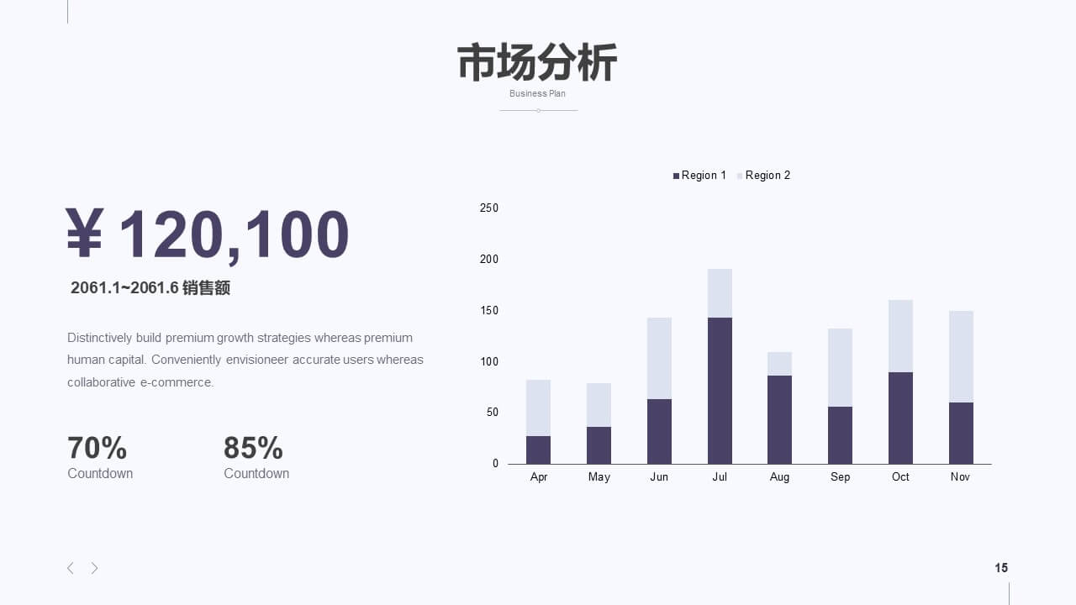The width and height of the screenshot is (1076, 605).
Task: Click the Countdown label under 85%
Action: tap(256, 474)
